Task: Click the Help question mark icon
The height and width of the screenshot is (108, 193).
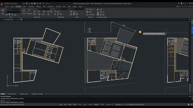Action: (185, 6)
